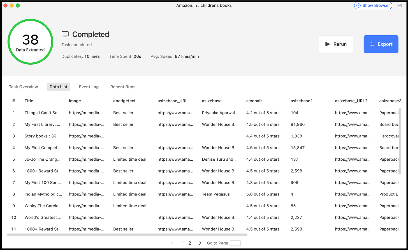Viewport: 408px width, 250px height.
Task: Click the monitor icon beside Completed
Action: (65, 34)
